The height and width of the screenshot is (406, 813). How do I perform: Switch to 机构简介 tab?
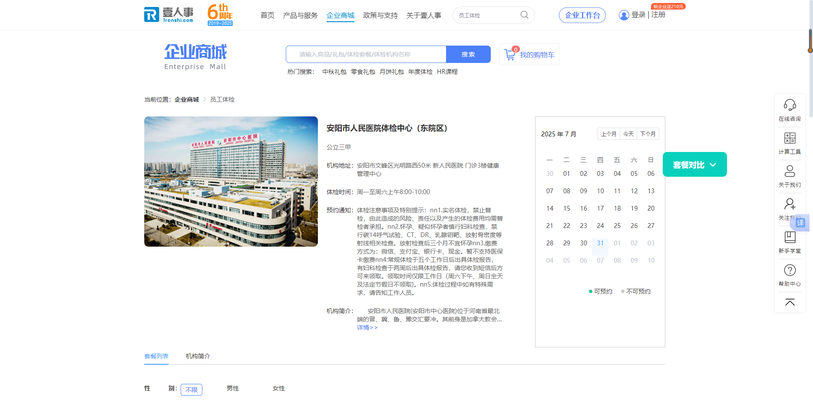(x=198, y=356)
